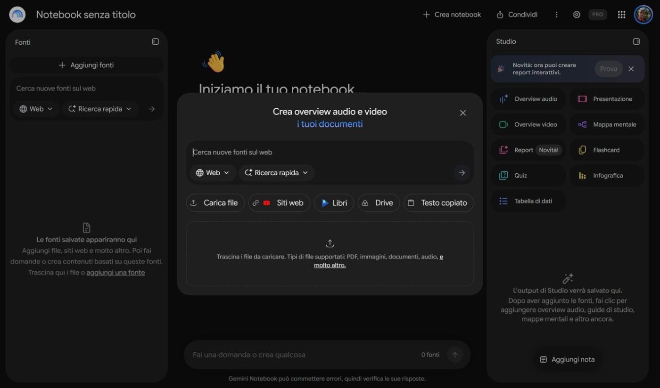Click Crea notebook
Image resolution: width=660 pixels, height=388 pixels.
click(452, 15)
